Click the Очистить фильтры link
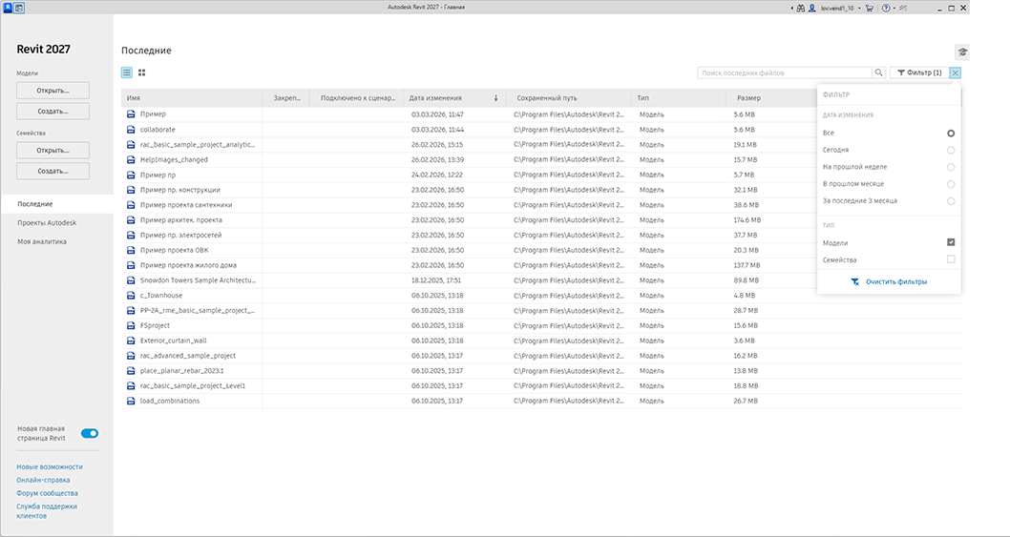 click(896, 282)
